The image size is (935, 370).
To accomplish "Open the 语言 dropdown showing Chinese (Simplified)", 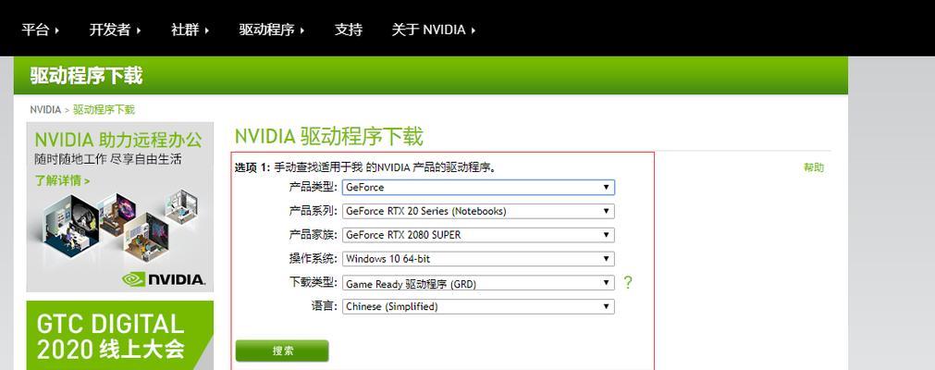I will coord(478,307).
